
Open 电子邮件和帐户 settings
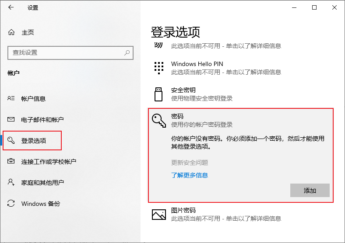tap(42, 119)
